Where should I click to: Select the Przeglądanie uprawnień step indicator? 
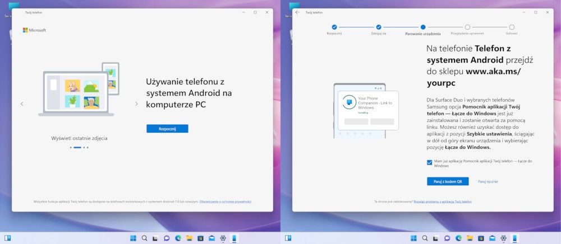(467, 27)
